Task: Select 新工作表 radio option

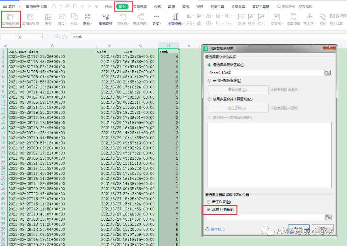Action: coord(209,202)
